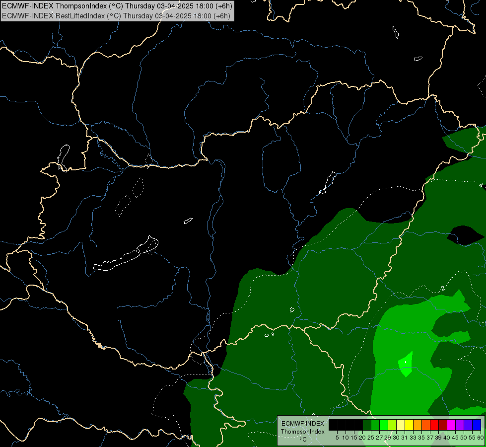Click the °C unit label in legend
This screenshot has width=486, height=447.
(303, 439)
